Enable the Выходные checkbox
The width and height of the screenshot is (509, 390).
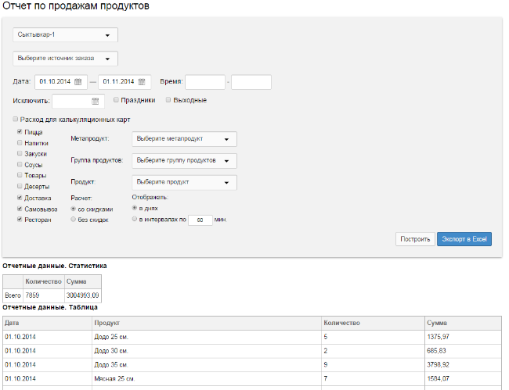point(168,100)
